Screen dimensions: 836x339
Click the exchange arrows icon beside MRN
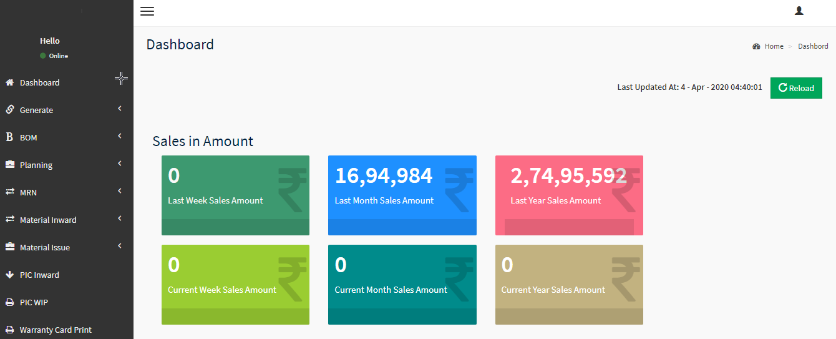(x=9, y=192)
